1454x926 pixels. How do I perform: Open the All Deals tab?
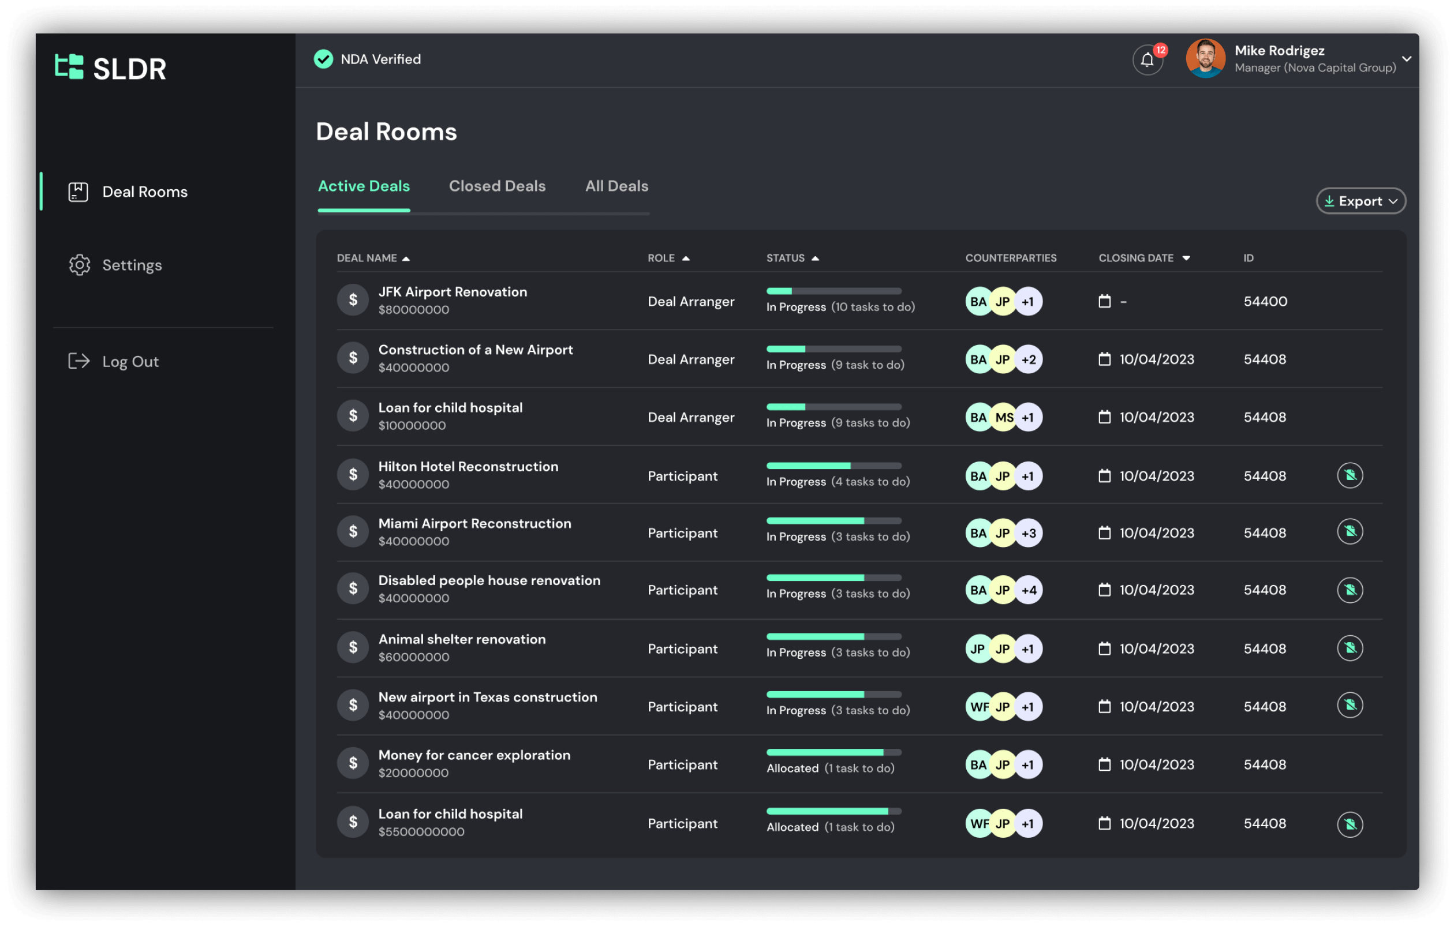[616, 186]
